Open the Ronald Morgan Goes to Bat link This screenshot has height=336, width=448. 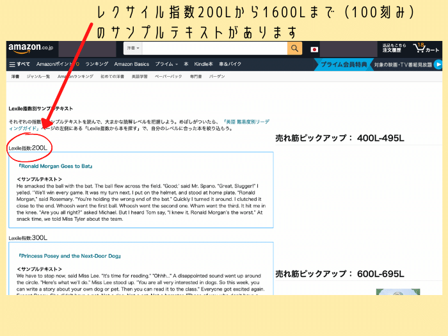(56, 166)
